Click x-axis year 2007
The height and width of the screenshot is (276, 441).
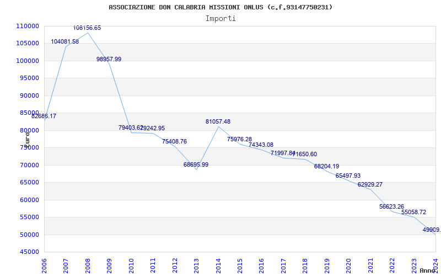pos(66,266)
